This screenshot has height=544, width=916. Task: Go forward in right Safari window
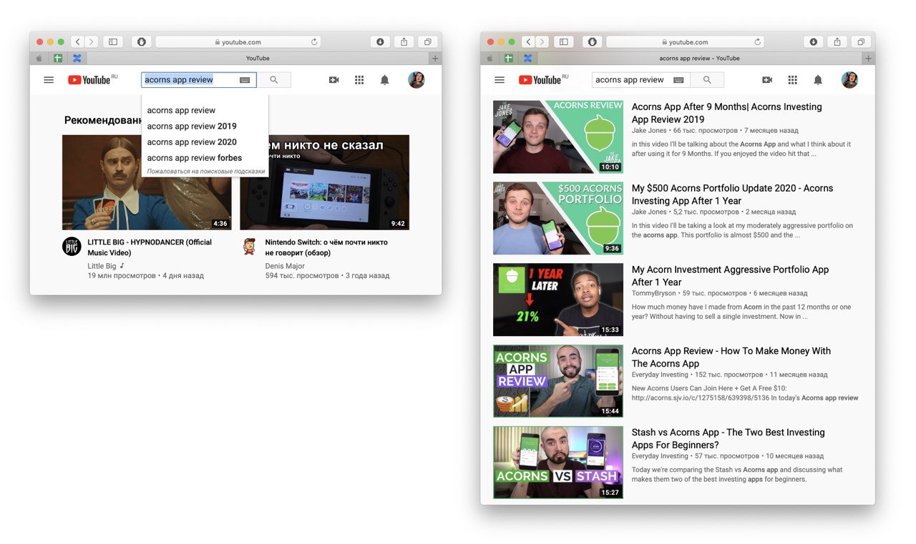pyautogui.click(x=542, y=42)
